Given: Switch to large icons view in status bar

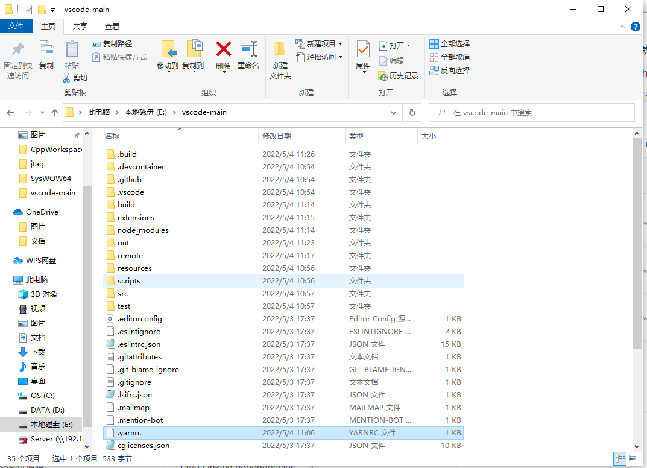Looking at the screenshot, I should [633, 459].
